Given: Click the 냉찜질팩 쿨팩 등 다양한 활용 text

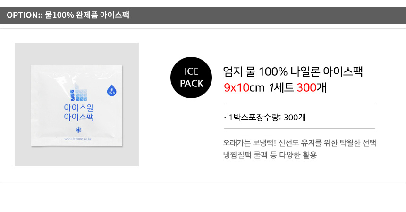Looking at the screenshot, I should coord(270,154).
